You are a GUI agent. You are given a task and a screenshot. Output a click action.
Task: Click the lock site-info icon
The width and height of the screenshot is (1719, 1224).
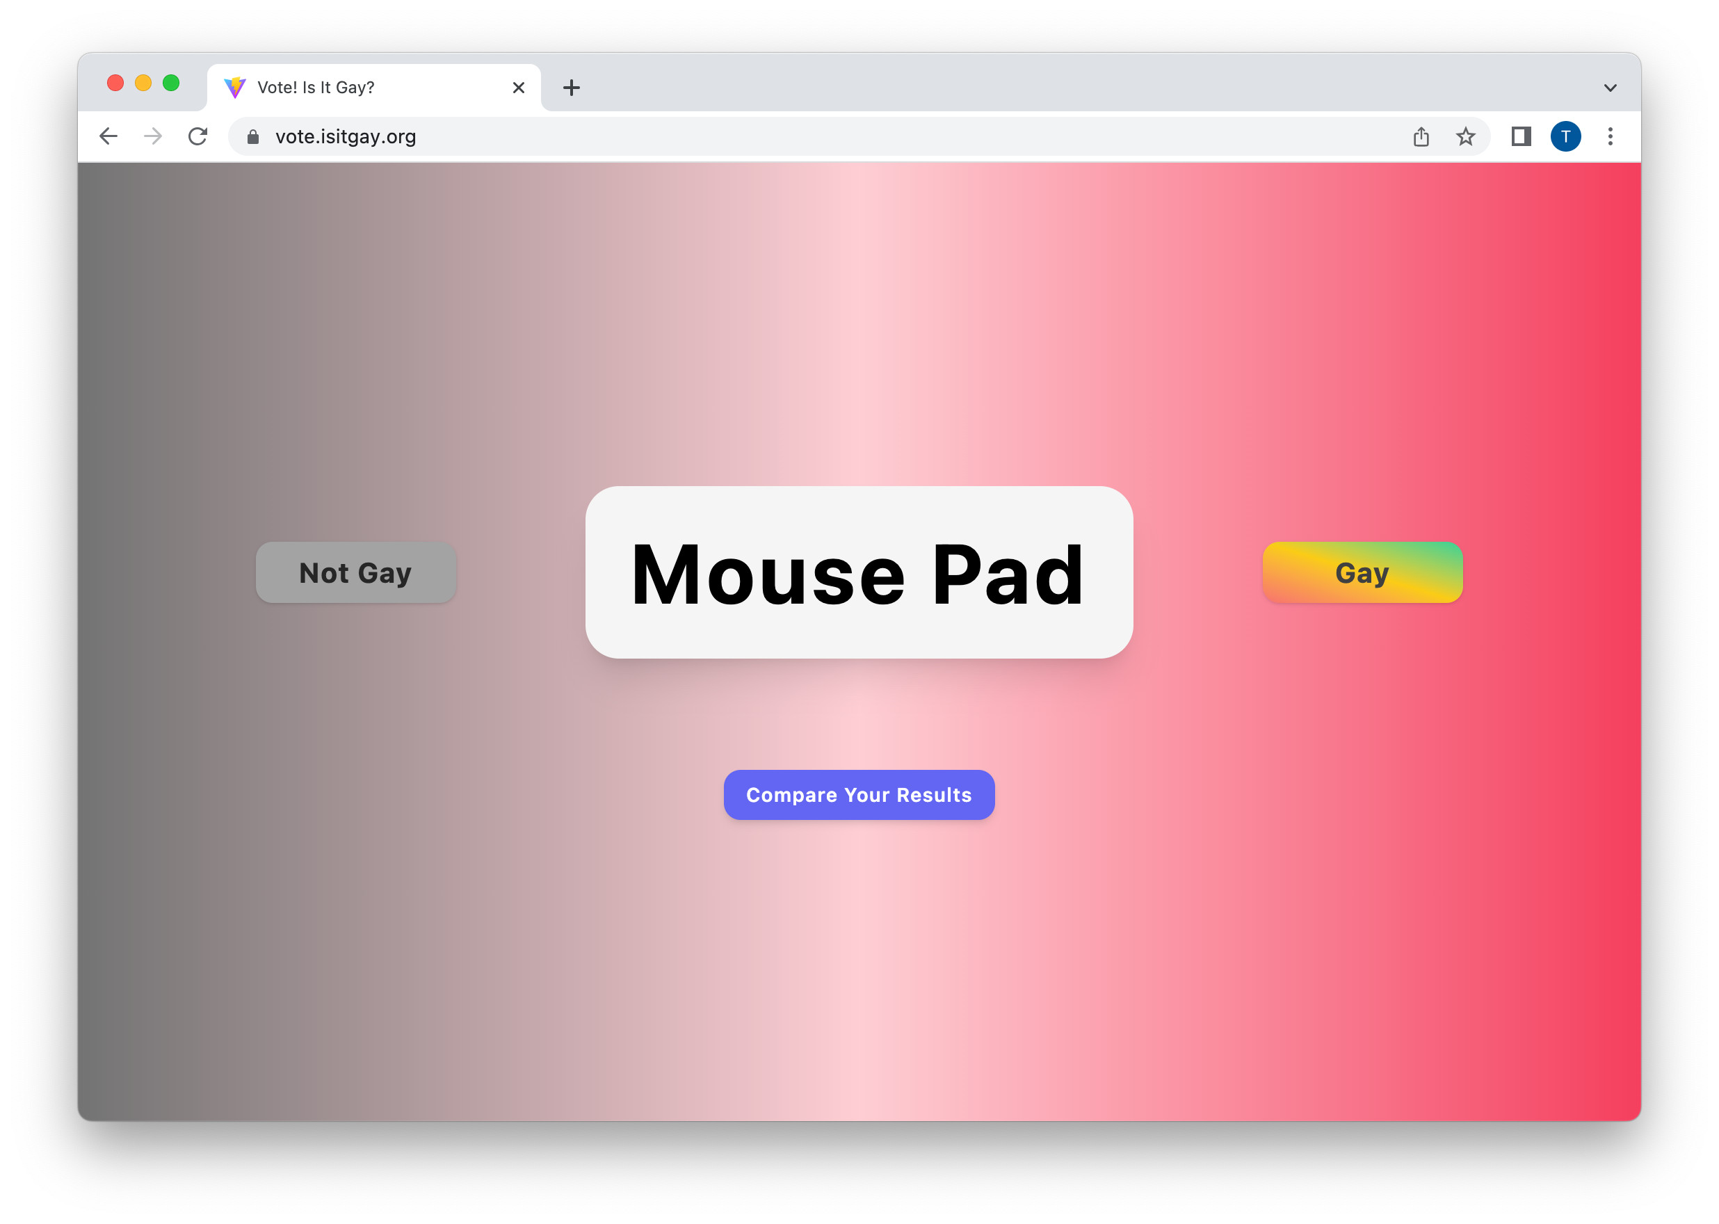[x=253, y=136]
